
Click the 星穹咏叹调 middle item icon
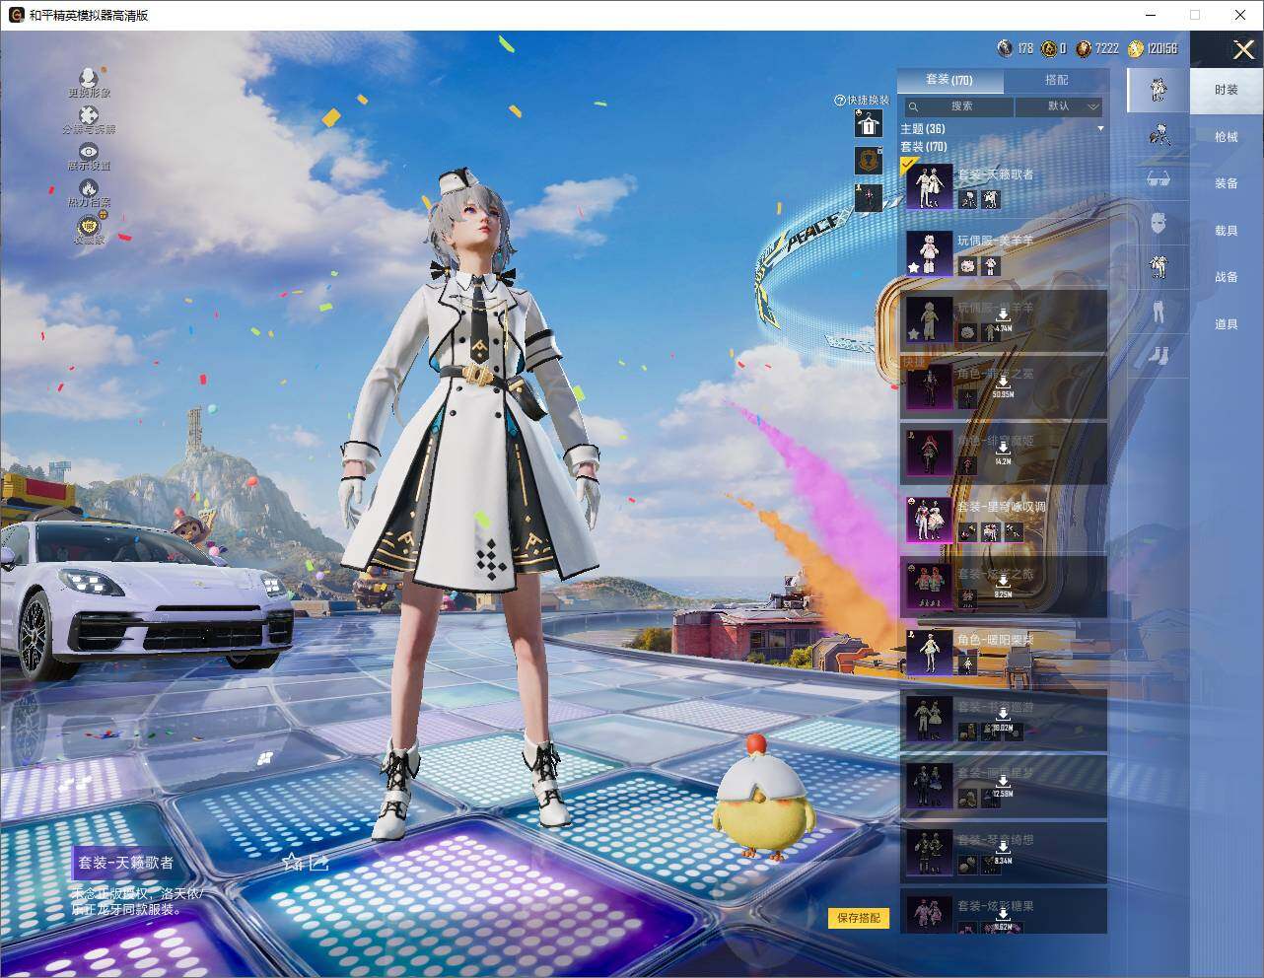point(991,531)
